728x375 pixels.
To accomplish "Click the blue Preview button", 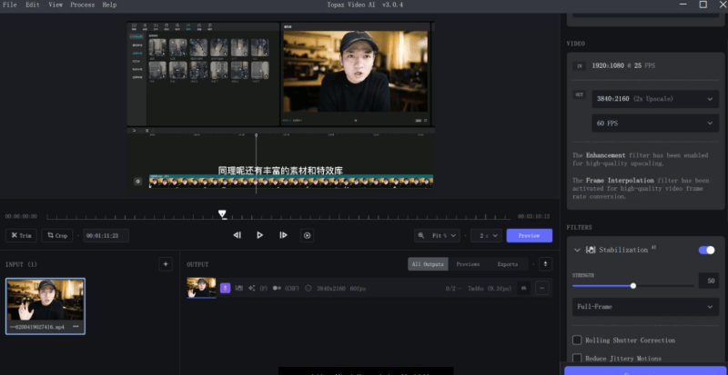I will tap(529, 235).
